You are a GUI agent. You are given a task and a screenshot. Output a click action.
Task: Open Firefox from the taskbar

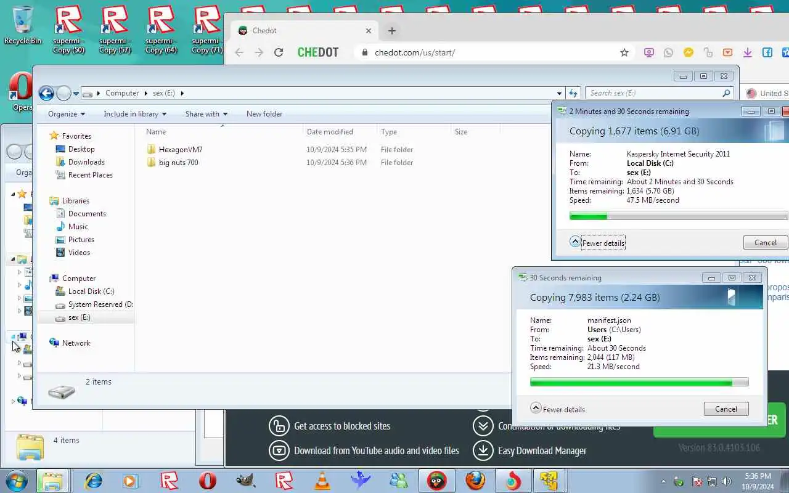coord(475,480)
